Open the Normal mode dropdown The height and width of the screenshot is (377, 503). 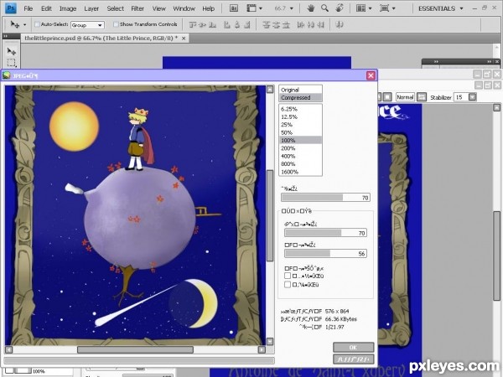coord(405,97)
